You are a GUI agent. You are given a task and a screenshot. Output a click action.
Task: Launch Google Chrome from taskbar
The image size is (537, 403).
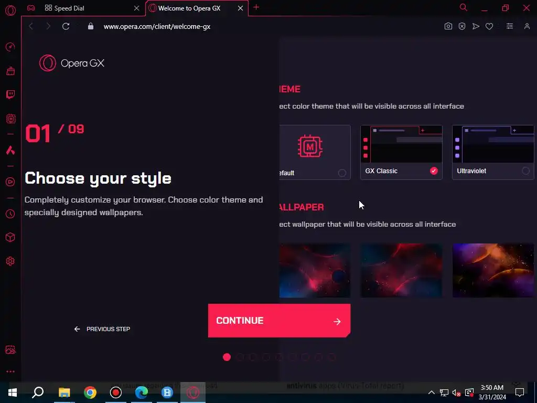click(90, 393)
